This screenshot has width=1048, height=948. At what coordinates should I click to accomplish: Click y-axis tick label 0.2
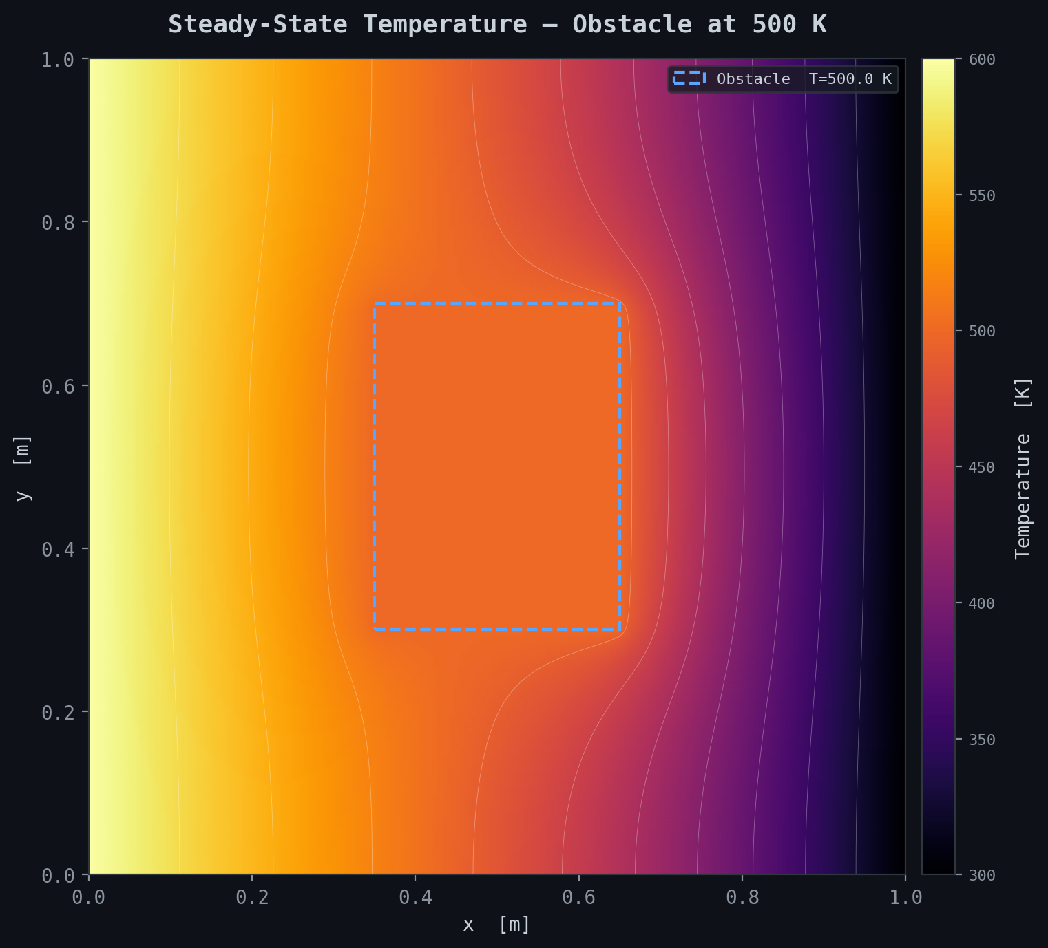coord(58,712)
